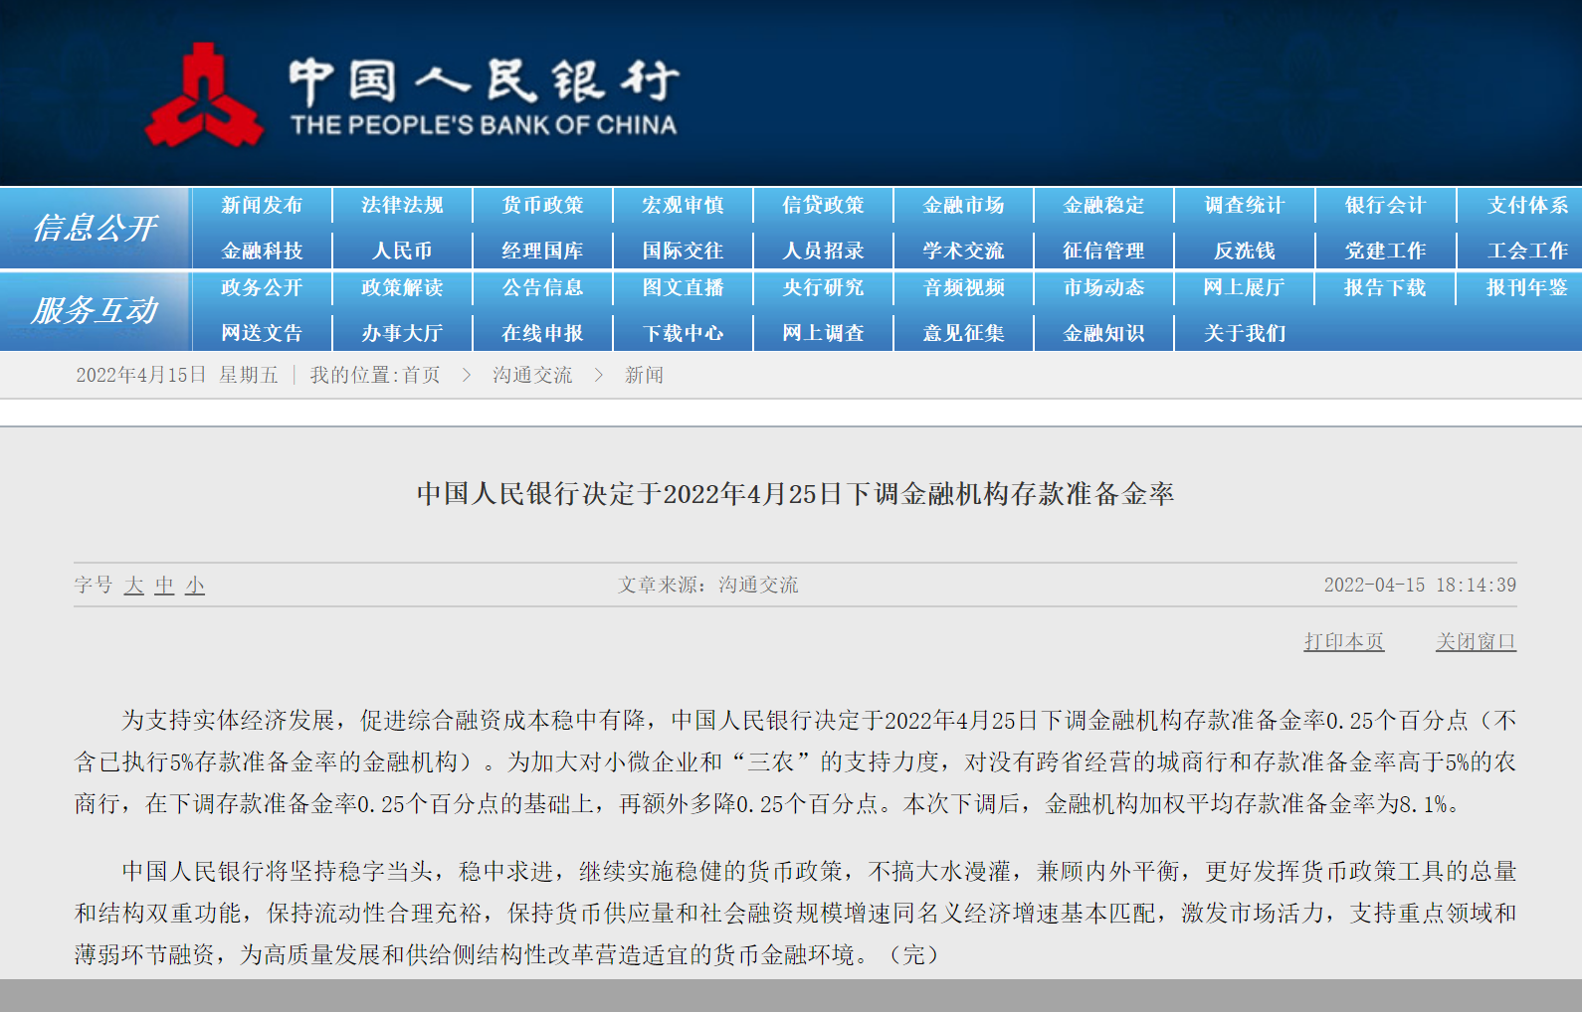Screen dimensions: 1582x1012
Task: Open the 法律法规 section
Action: (x=402, y=205)
